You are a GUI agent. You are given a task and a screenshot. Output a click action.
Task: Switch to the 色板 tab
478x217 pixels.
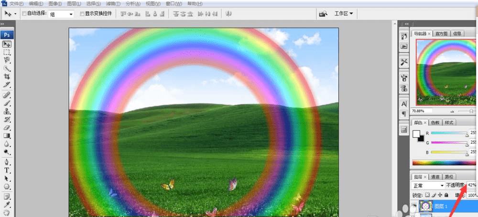(x=435, y=123)
